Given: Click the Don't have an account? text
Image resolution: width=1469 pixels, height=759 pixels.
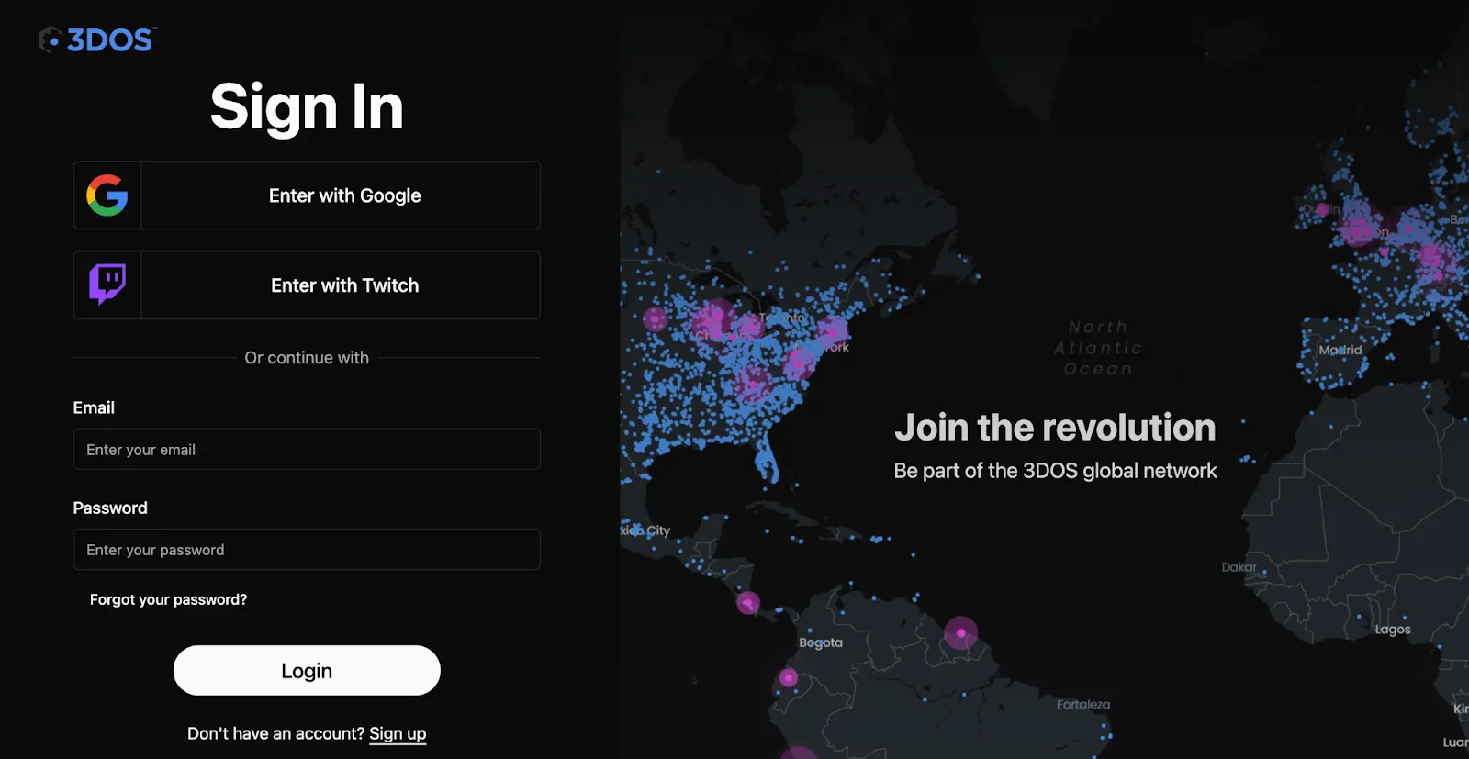Looking at the screenshot, I should (x=275, y=733).
